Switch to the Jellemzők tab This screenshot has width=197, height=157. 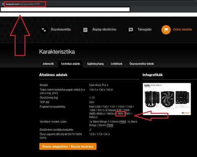coord(48,64)
